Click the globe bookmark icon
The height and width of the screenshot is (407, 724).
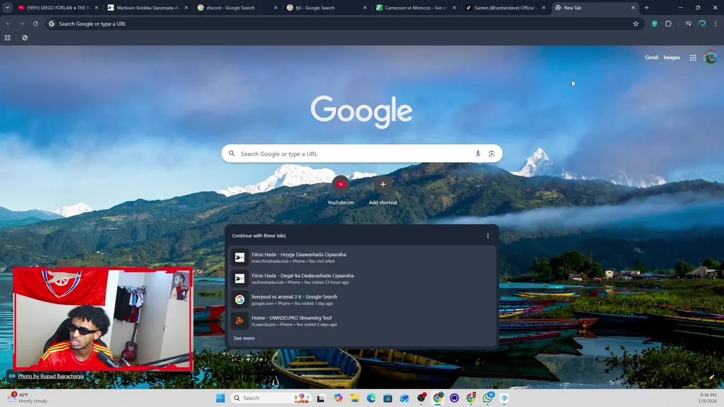pos(24,38)
